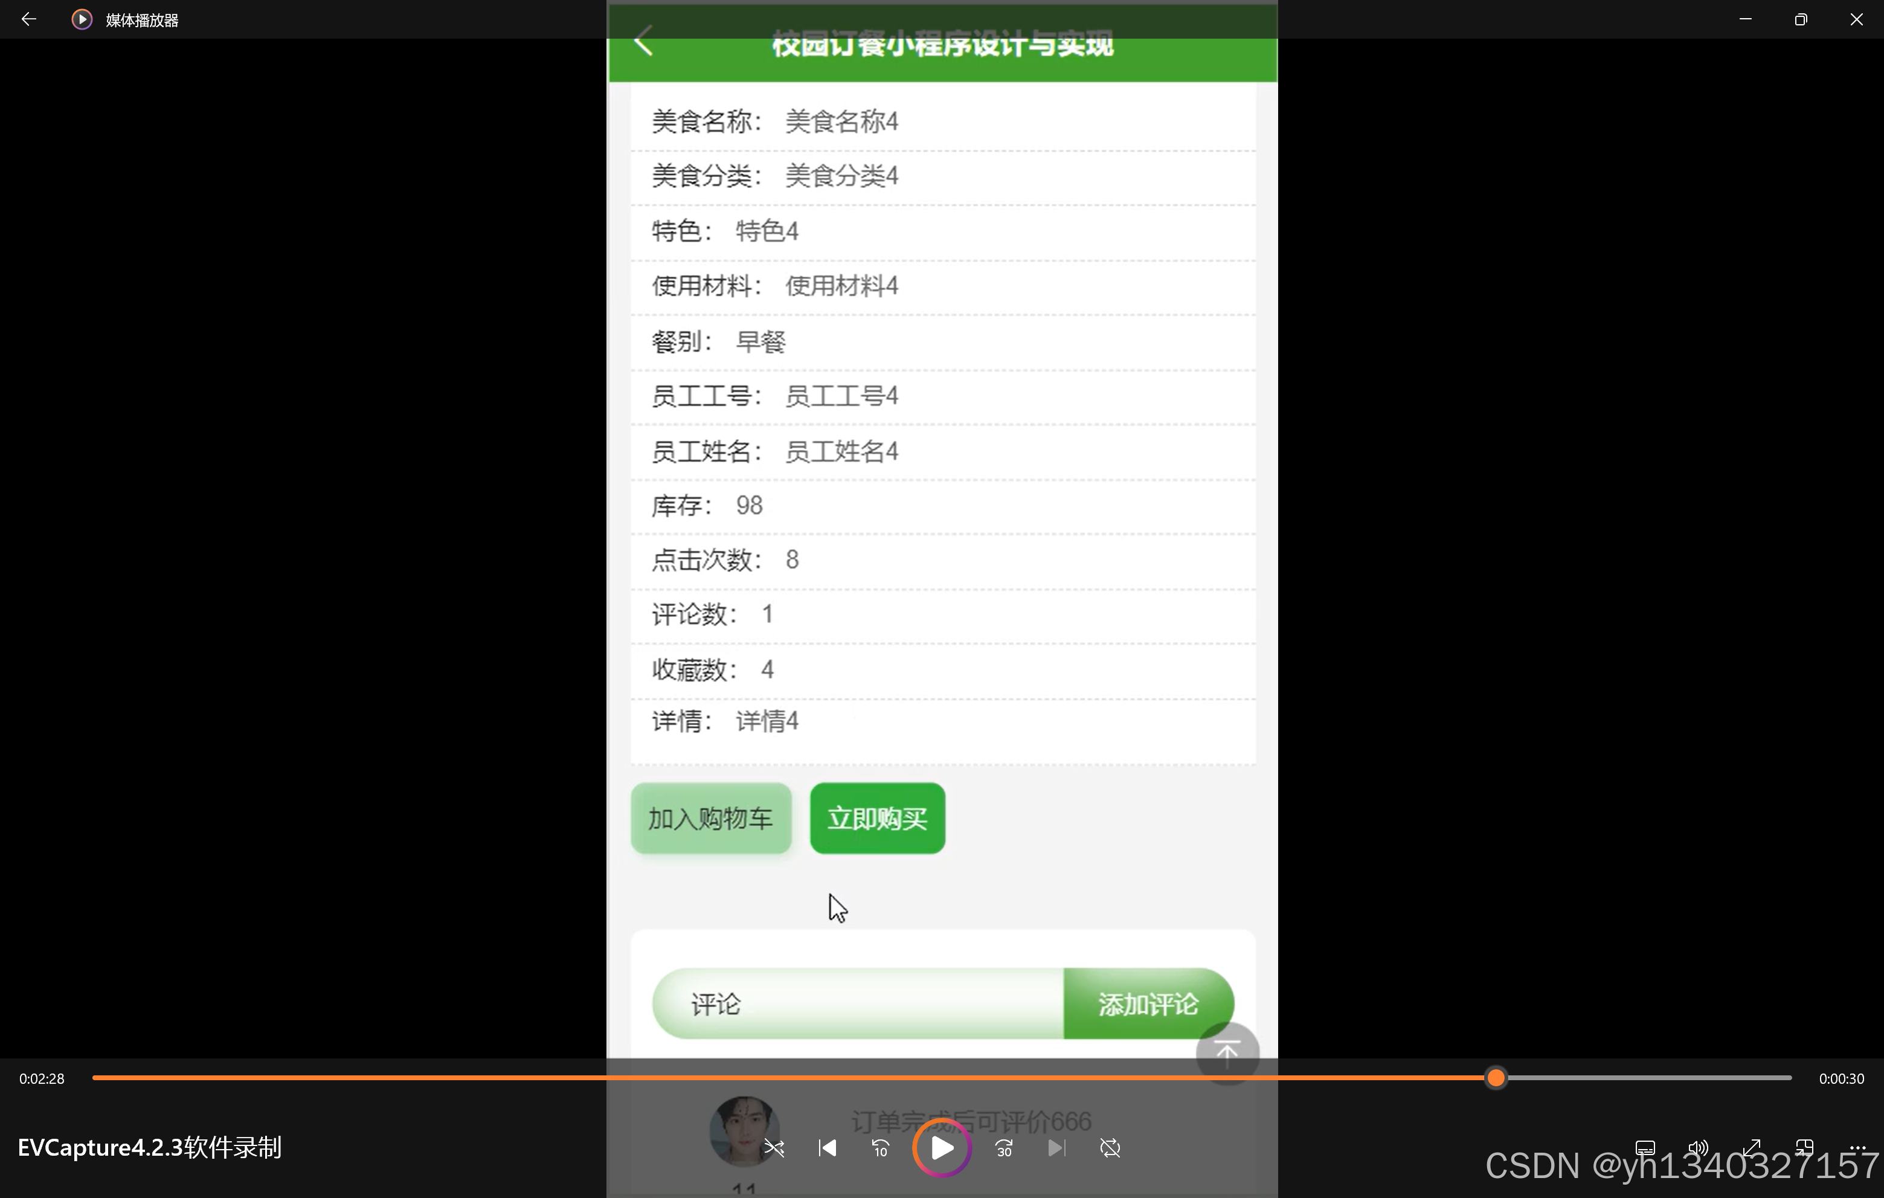Screen dimensions: 1884x1198
Task: Click the scroll-to-top arrow button
Action: pyautogui.click(x=1227, y=1052)
